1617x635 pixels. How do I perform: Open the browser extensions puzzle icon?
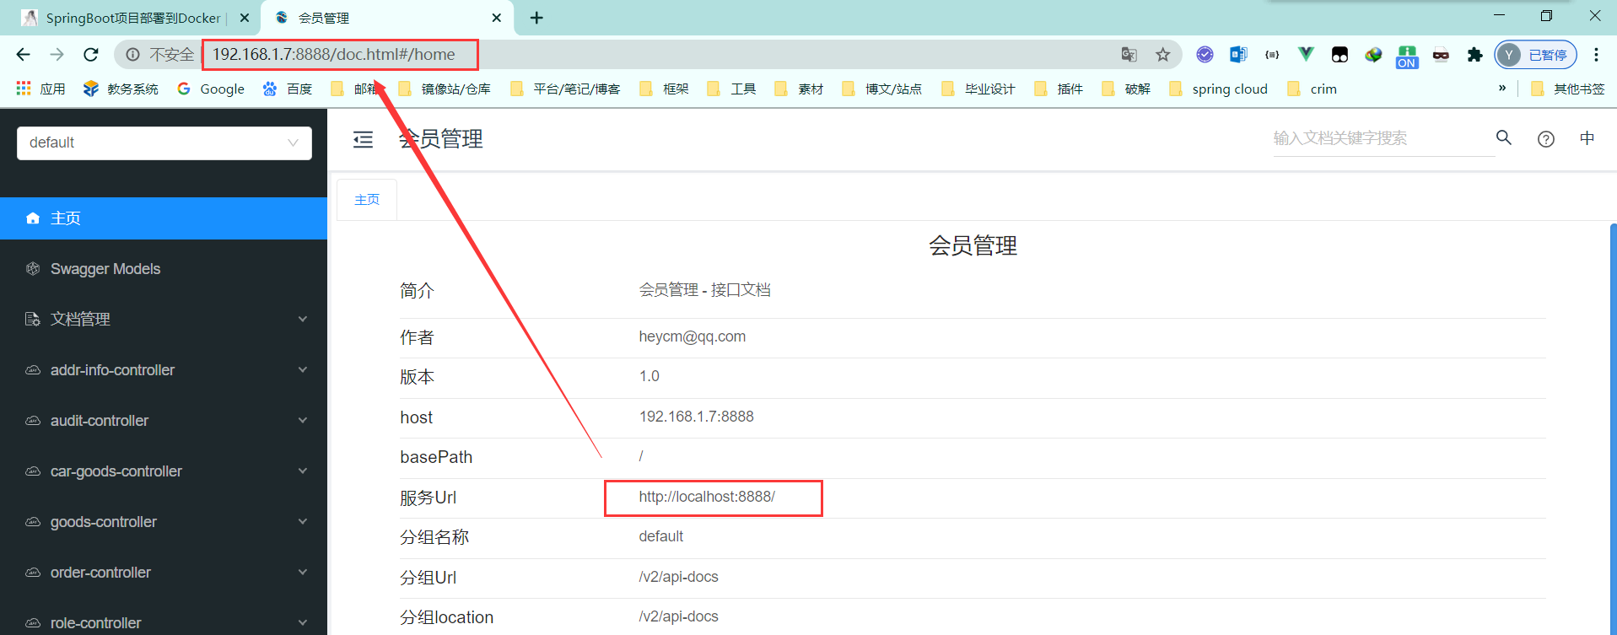[x=1474, y=55]
